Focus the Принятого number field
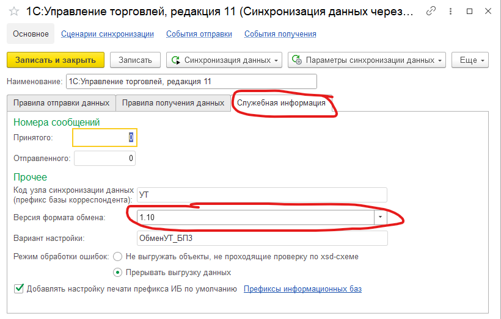The width and height of the screenshot is (501, 319). click(105, 137)
